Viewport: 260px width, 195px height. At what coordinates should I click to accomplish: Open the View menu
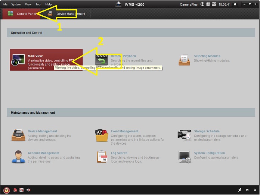click(28, 4)
